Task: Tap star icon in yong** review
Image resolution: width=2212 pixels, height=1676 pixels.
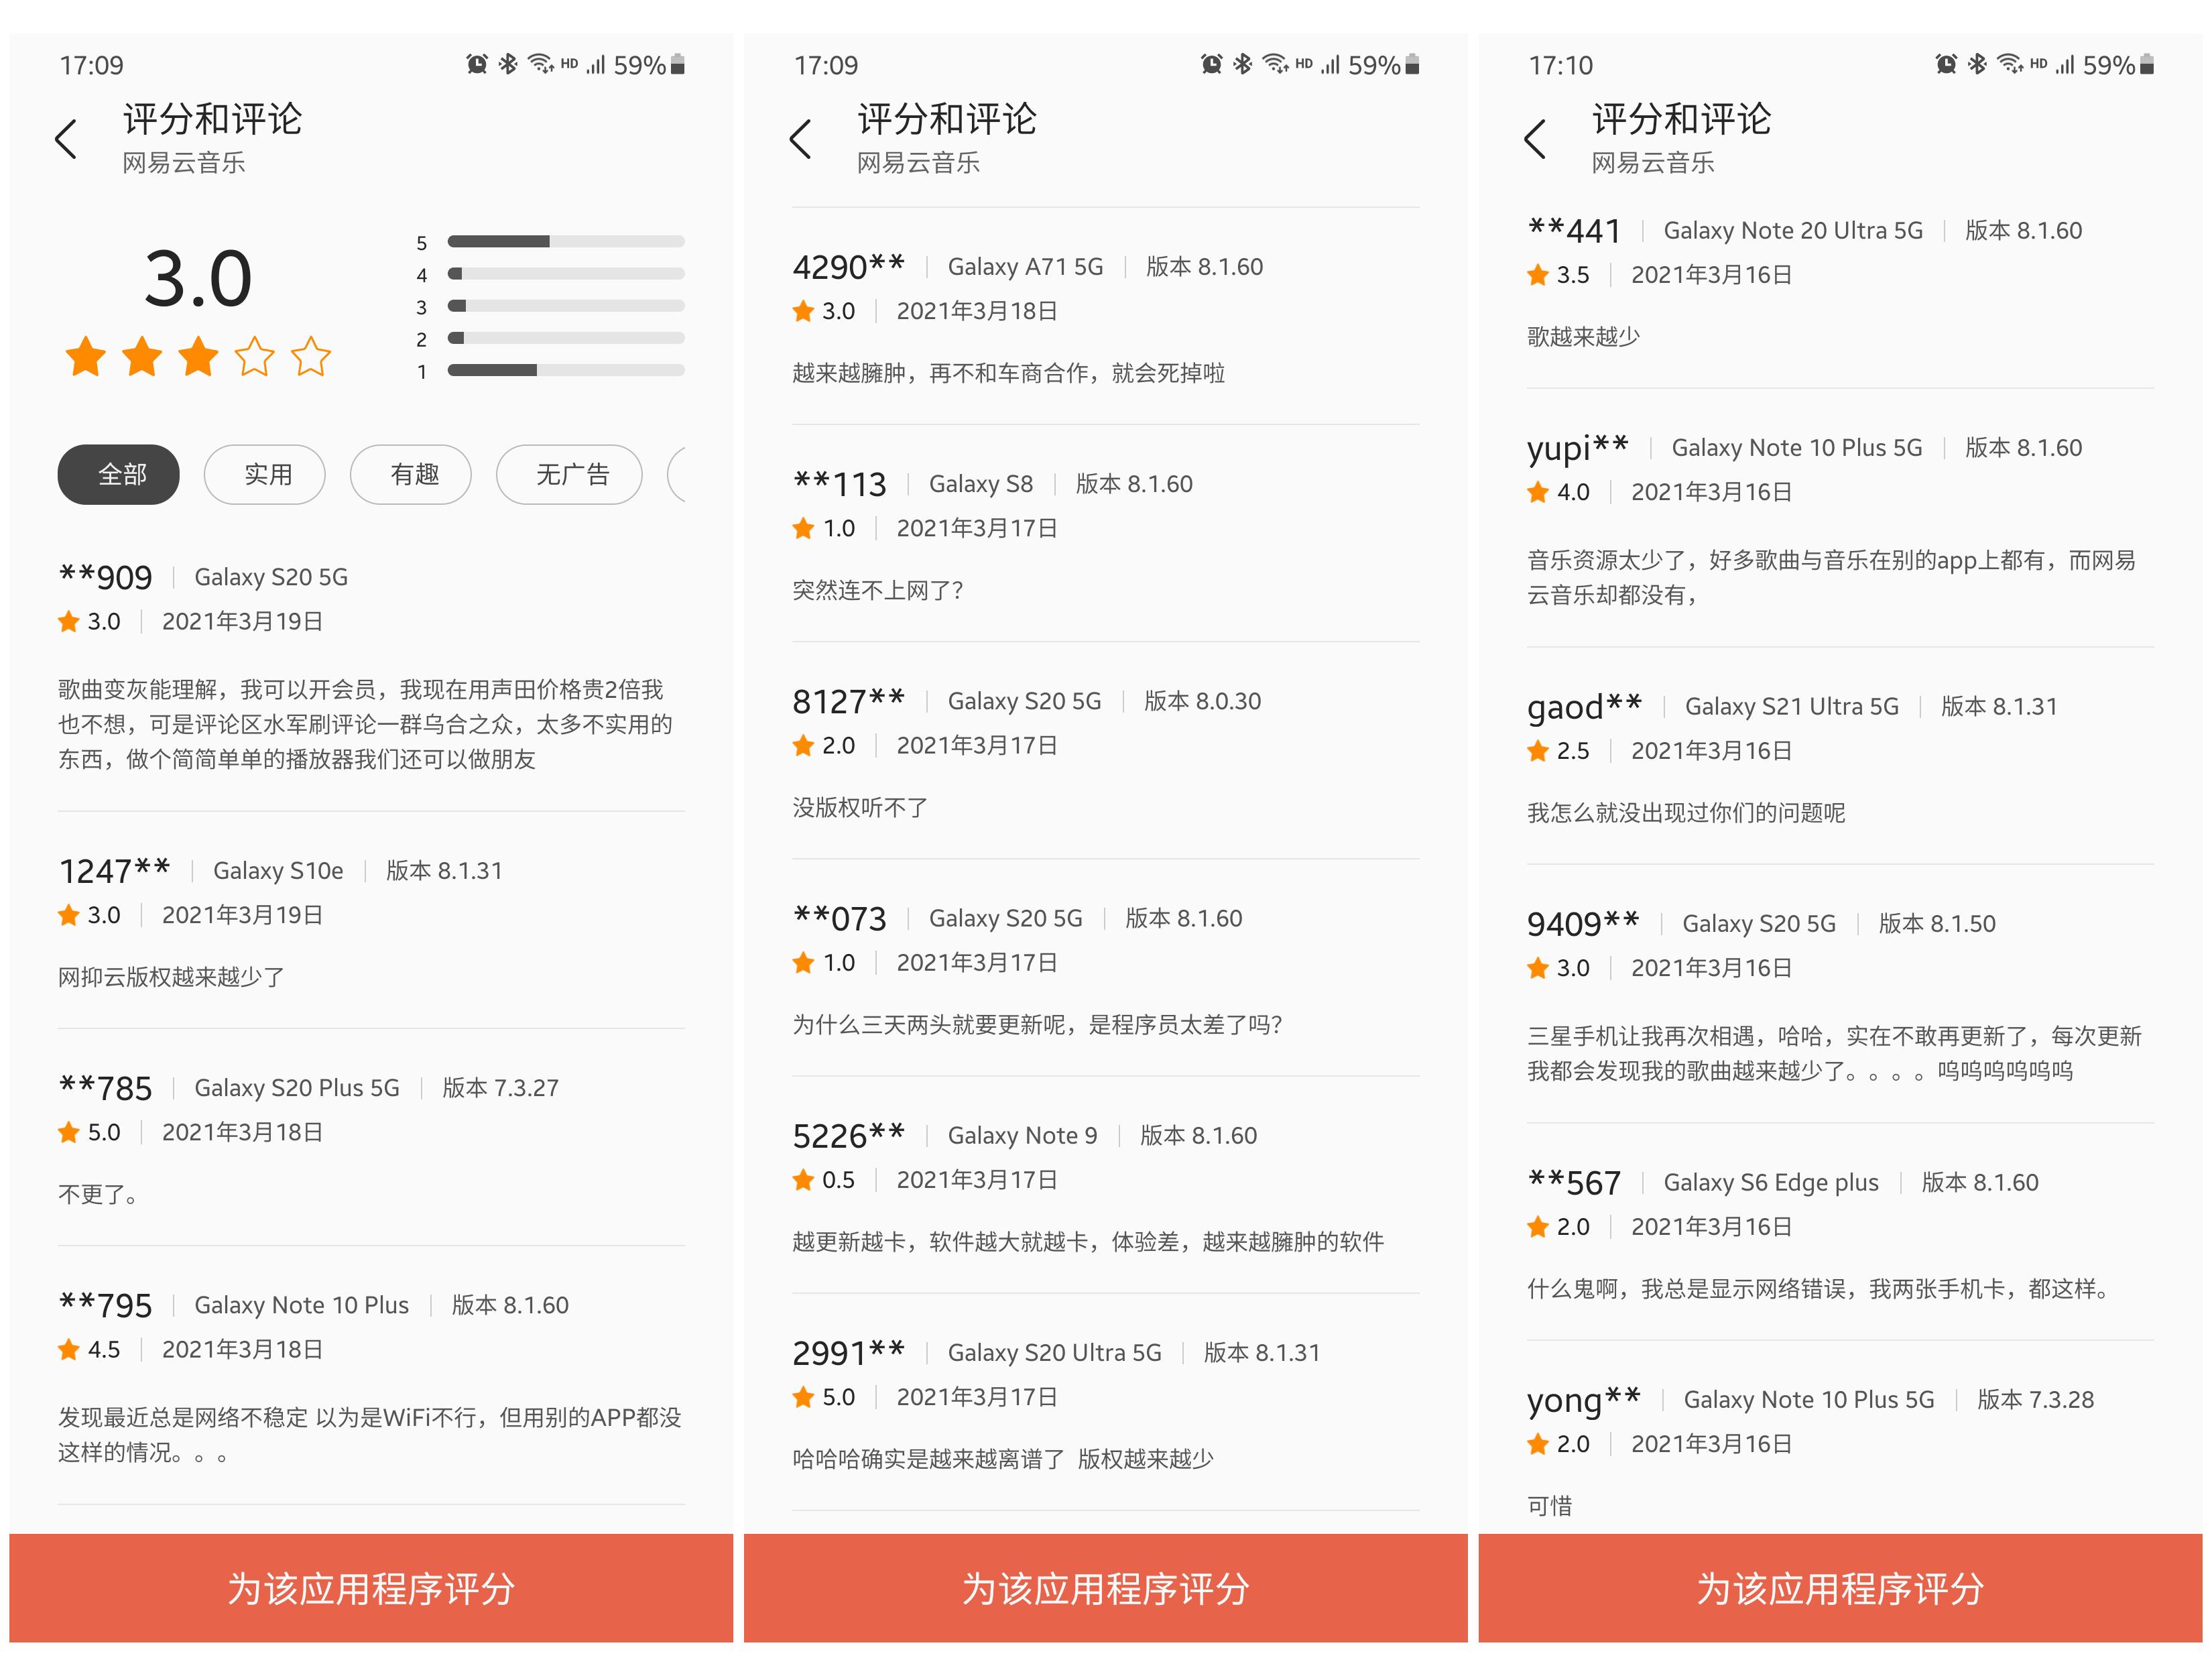Action: [x=1538, y=1444]
